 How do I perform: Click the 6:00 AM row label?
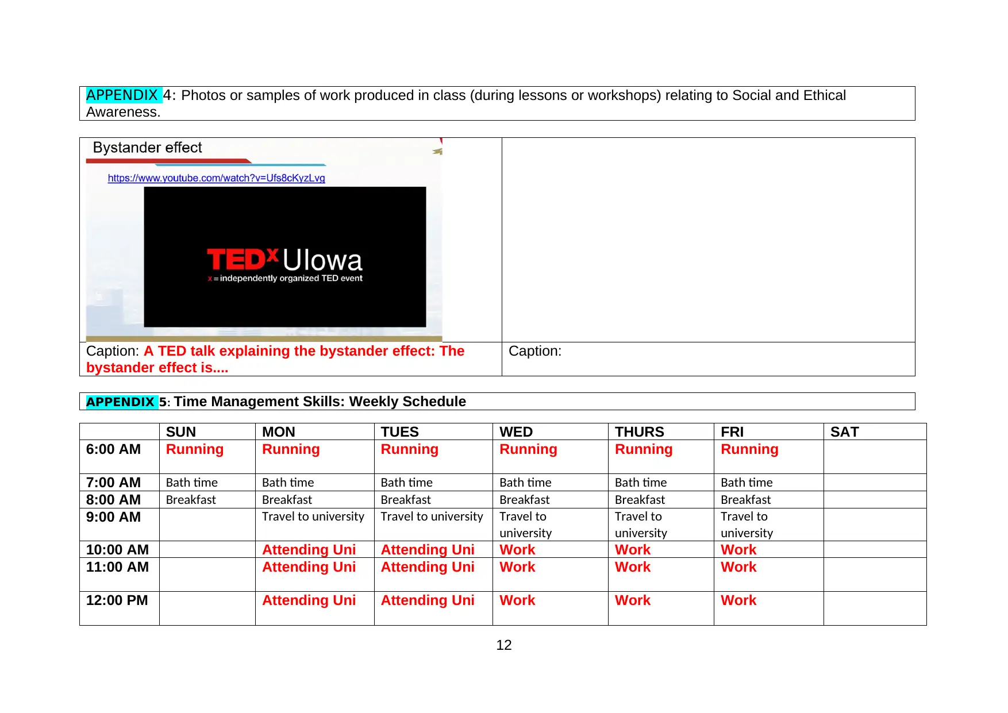pos(113,449)
